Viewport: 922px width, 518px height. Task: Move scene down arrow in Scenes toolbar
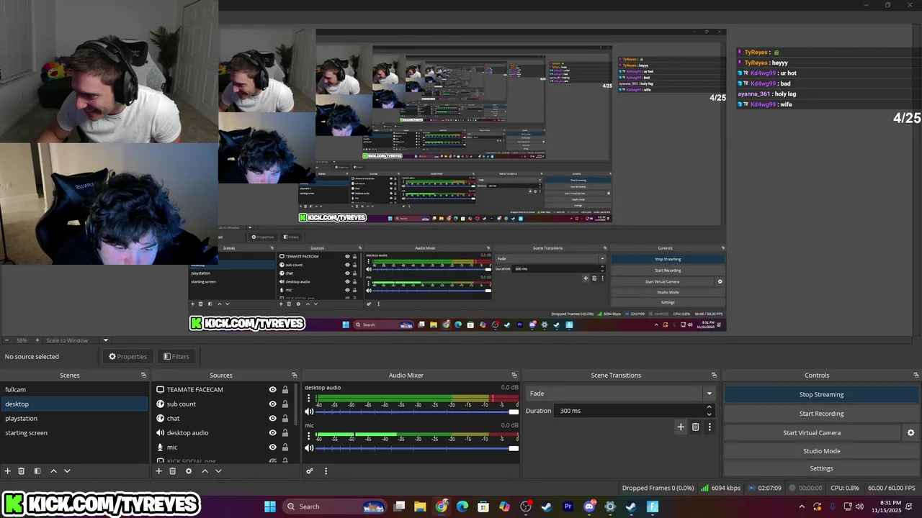[x=67, y=471]
